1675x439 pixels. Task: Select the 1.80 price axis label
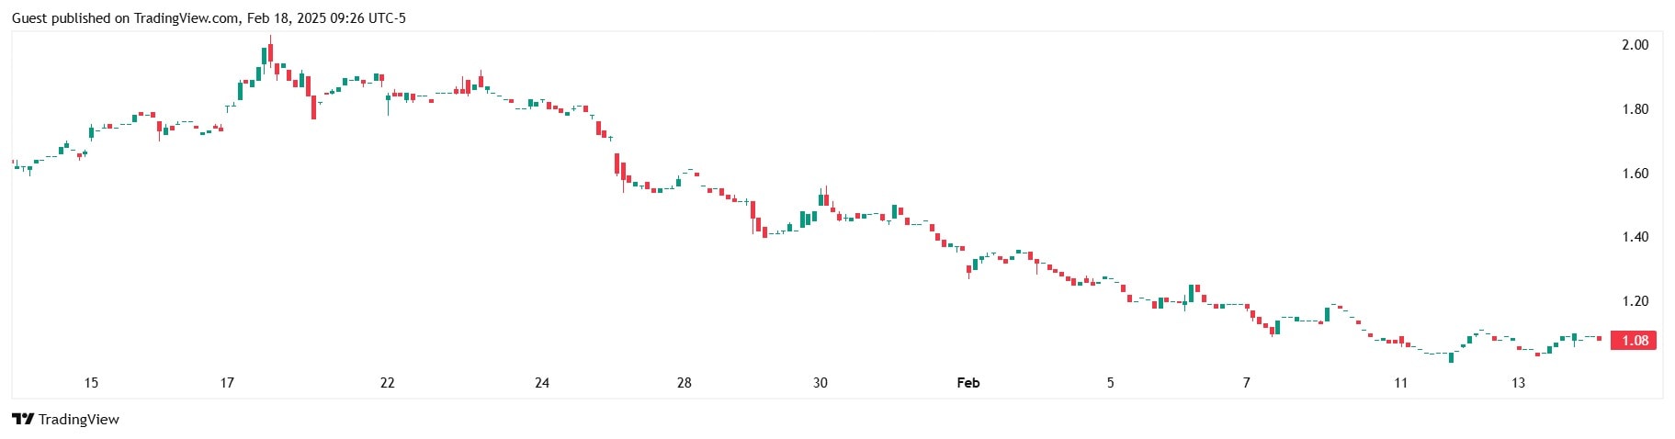tap(1635, 109)
